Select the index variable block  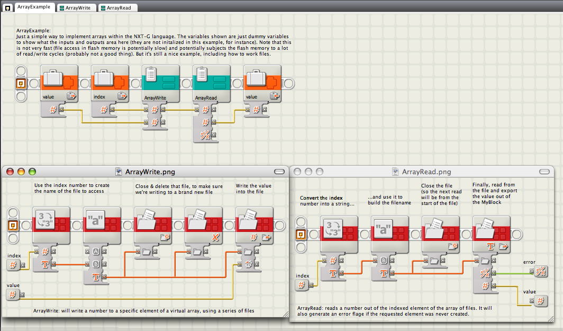coord(110,84)
